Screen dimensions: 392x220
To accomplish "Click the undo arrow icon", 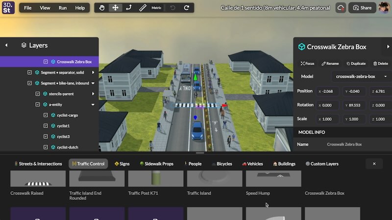I will point(173,8).
